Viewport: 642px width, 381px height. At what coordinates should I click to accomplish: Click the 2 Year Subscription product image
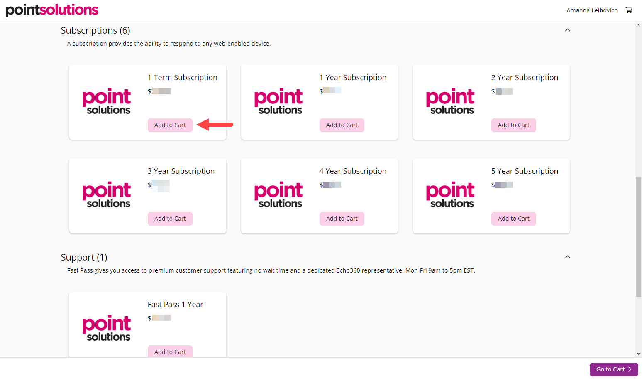coord(450,102)
